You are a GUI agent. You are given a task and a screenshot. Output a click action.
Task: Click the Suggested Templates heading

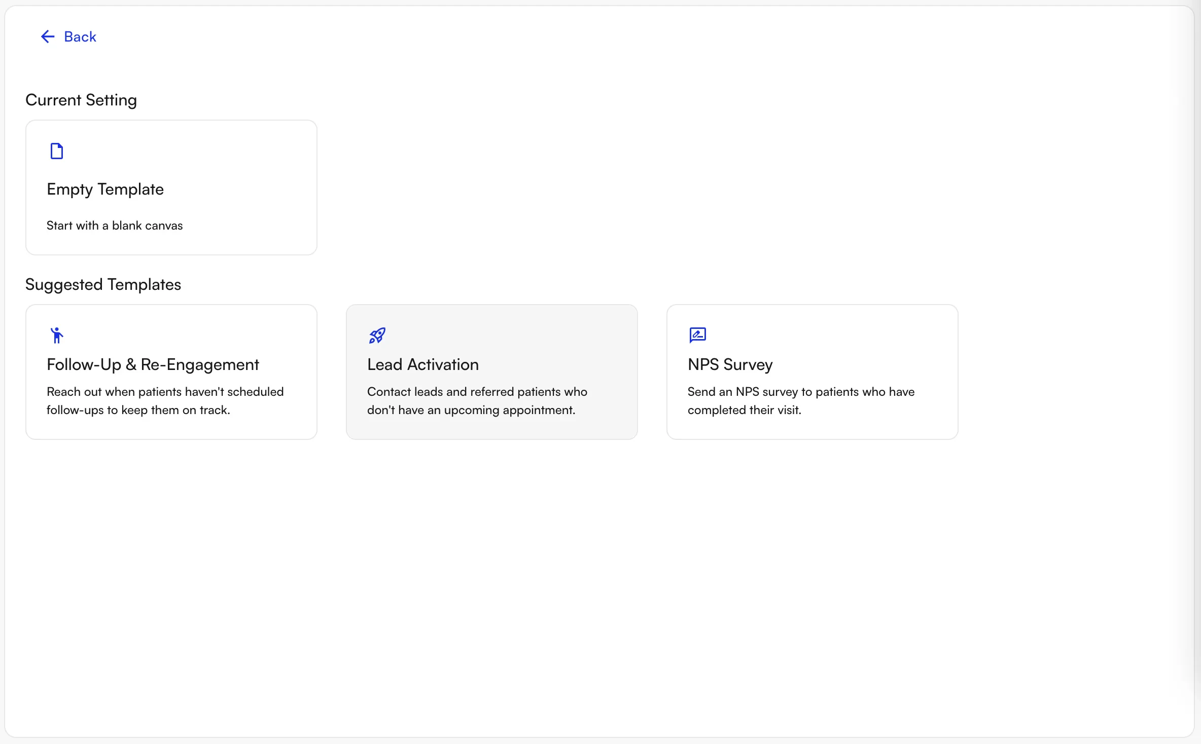[x=103, y=284]
